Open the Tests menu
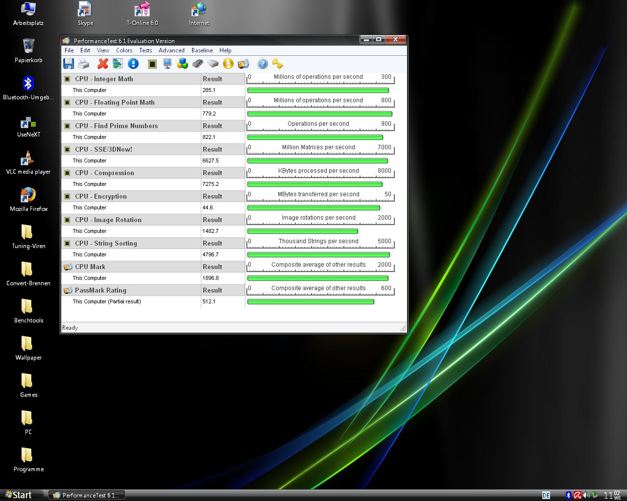 pyautogui.click(x=145, y=50)
